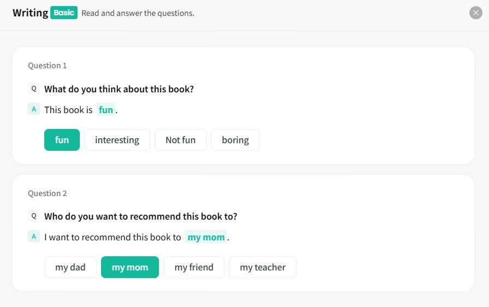Click the 'Question 1' label
The width and height of the screenshot is (489, 307).
(48, 66)
